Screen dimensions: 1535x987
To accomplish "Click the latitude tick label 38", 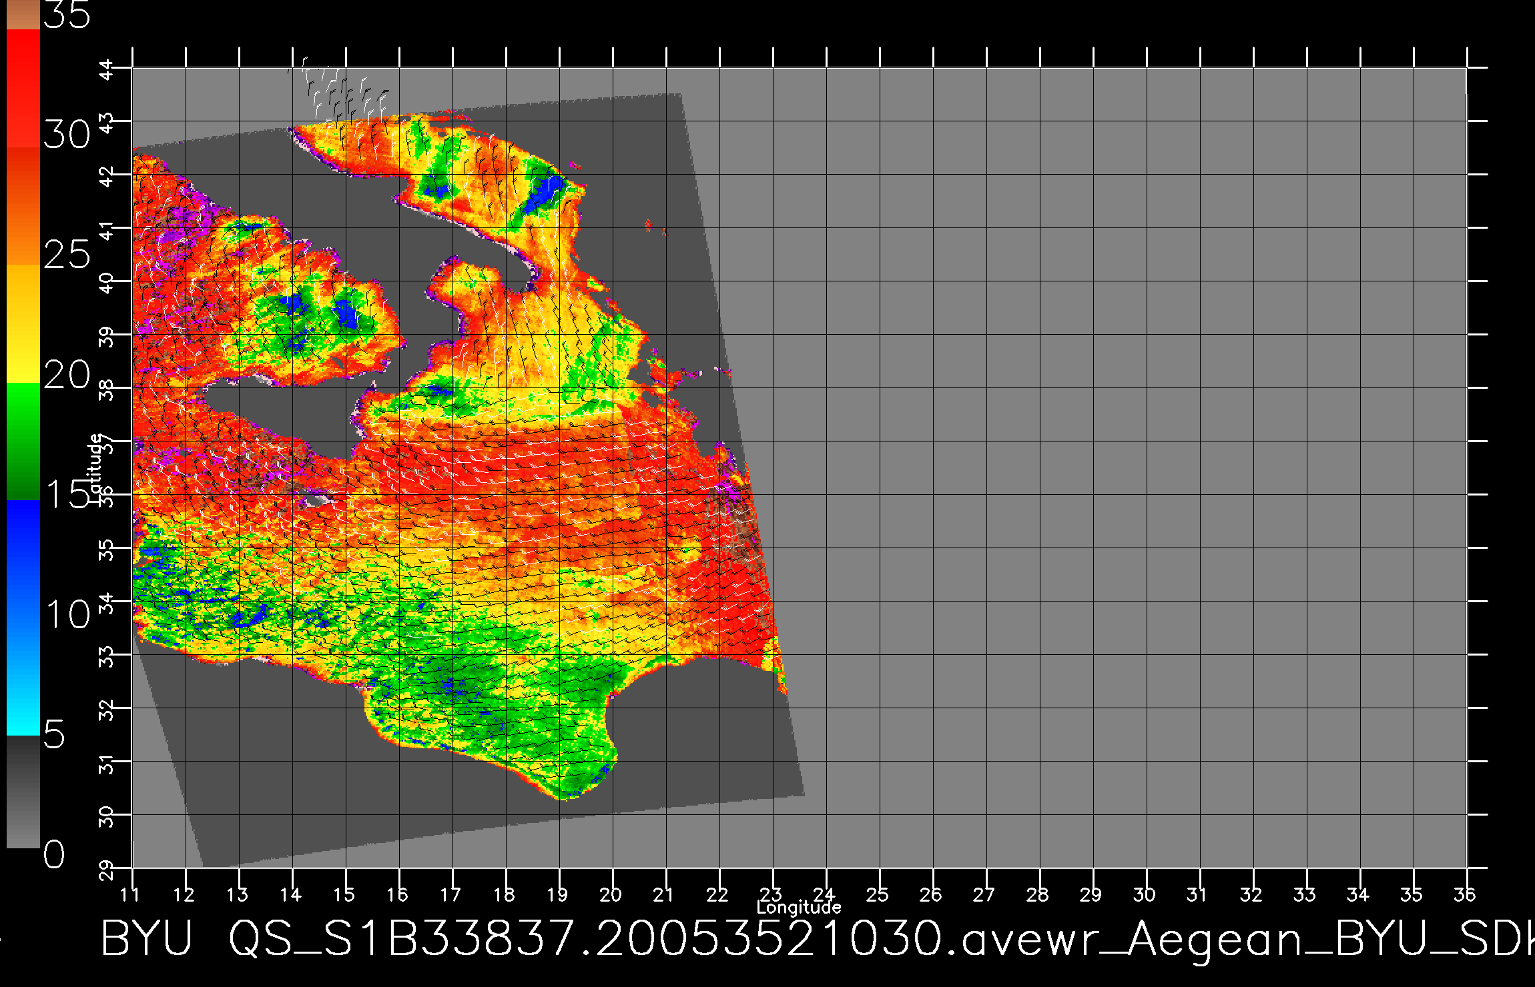I will (107, 389).
